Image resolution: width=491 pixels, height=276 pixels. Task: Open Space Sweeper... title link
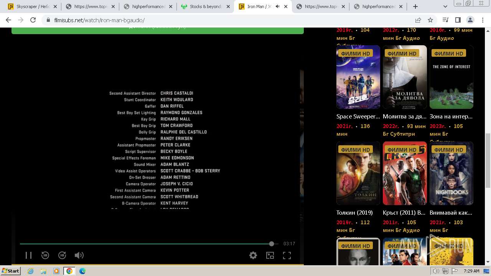[x=358, y=116]
